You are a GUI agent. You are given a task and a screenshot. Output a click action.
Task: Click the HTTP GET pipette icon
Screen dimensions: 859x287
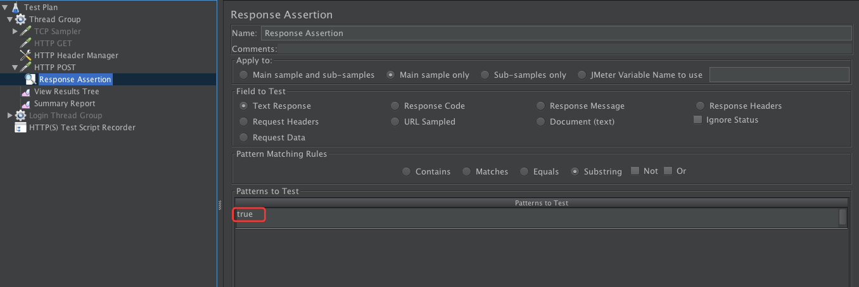25,44
